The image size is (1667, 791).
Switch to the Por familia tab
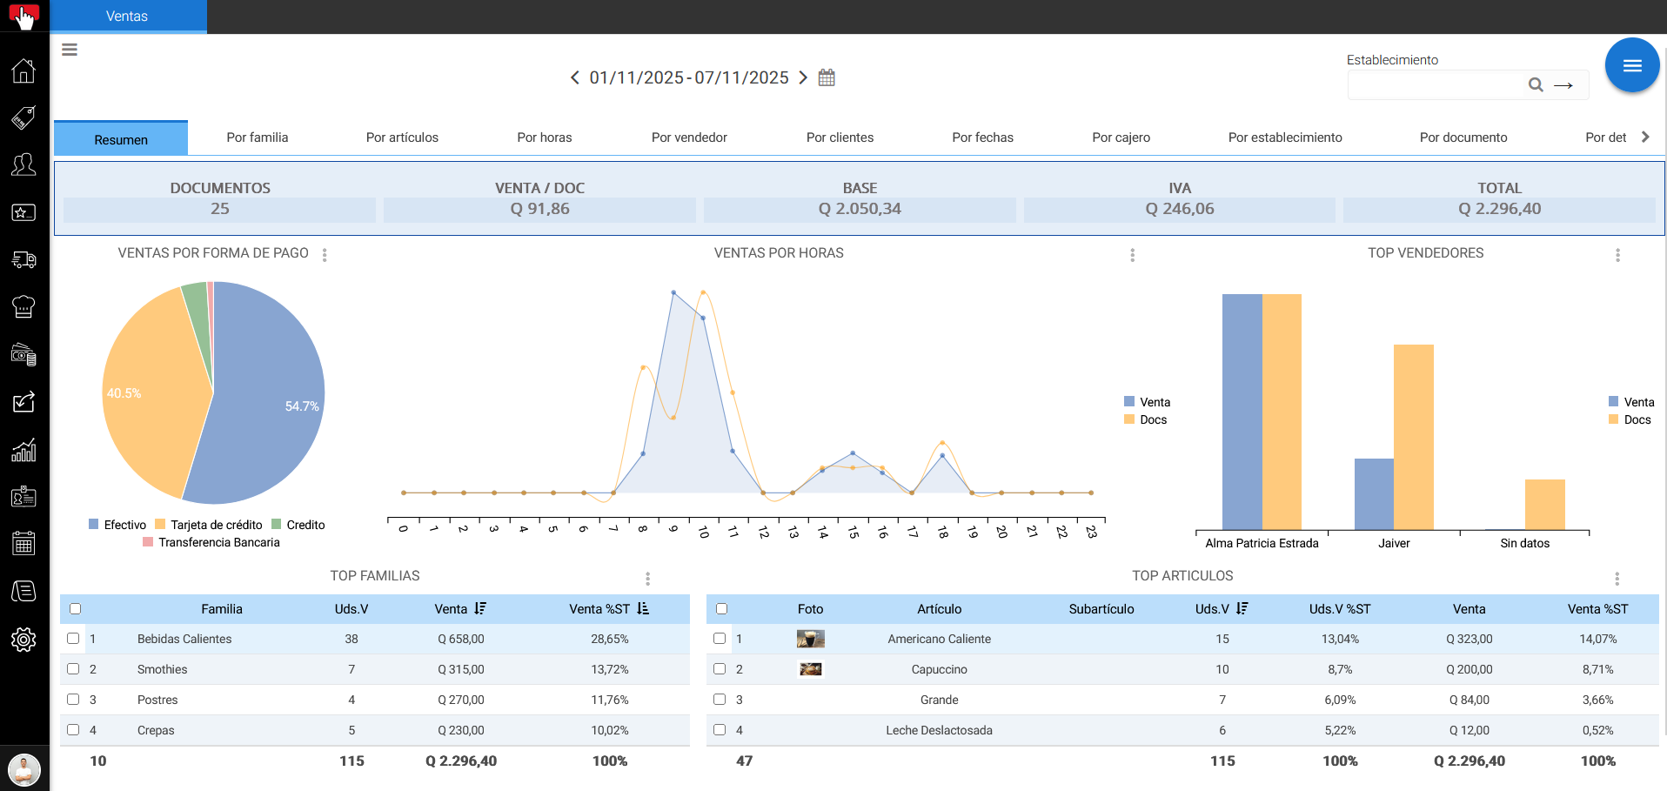click(257, 137)
